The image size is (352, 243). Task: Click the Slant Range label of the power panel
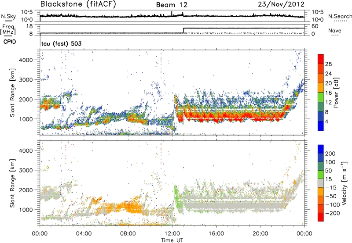pos(12,93)
